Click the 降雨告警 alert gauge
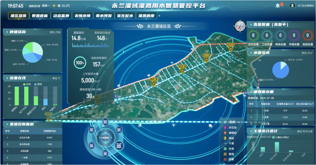 coord(280,35)
